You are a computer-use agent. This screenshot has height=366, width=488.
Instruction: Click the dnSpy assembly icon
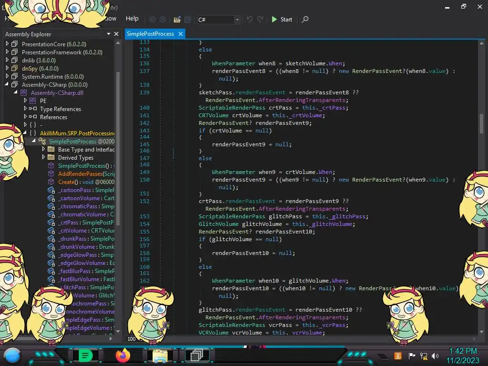point(15,68)
